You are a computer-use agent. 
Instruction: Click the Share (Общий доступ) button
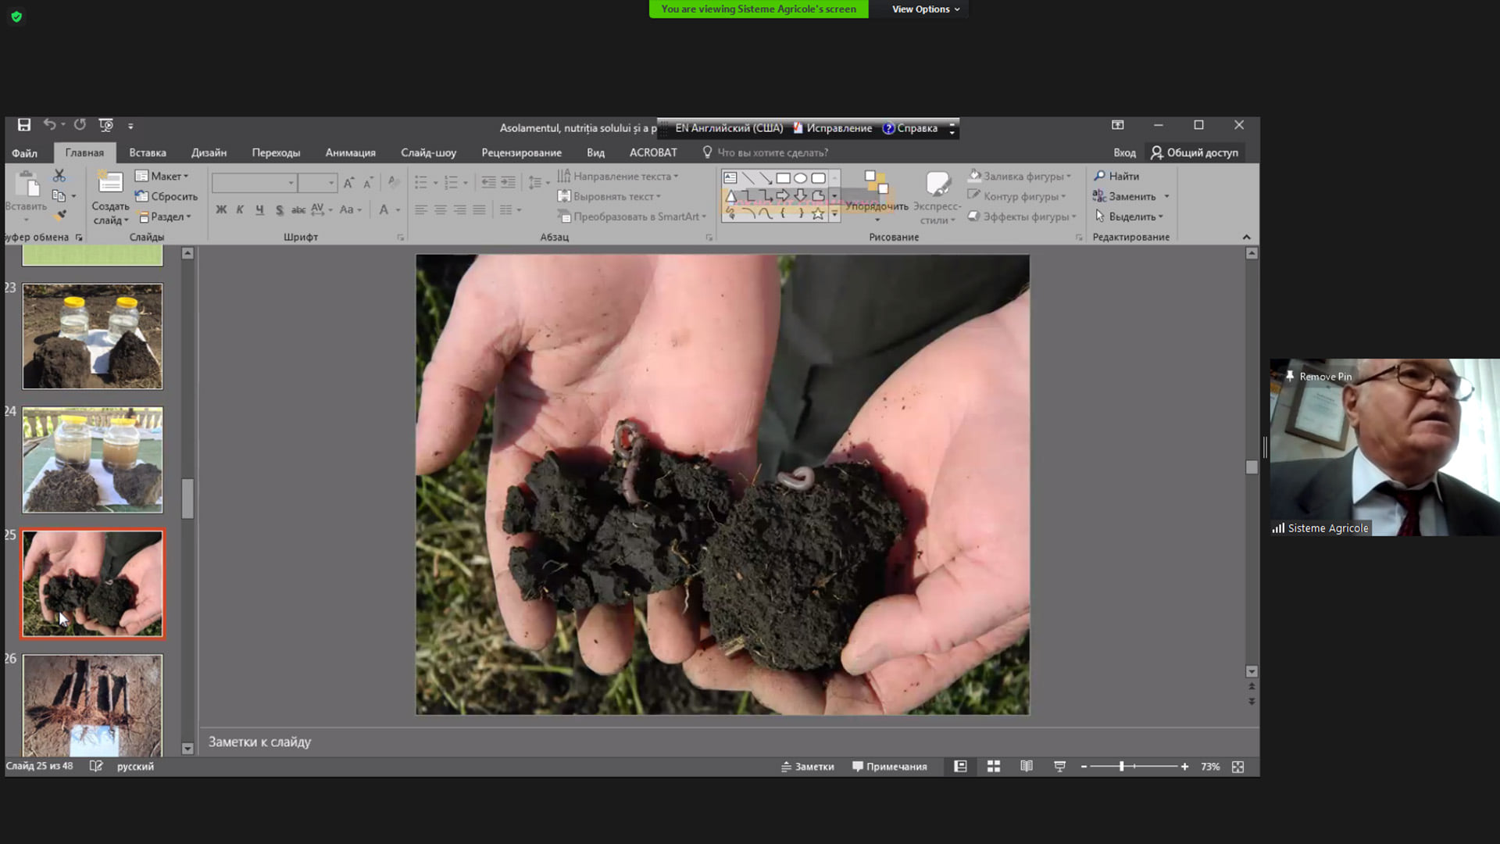tap(1195, 152)
